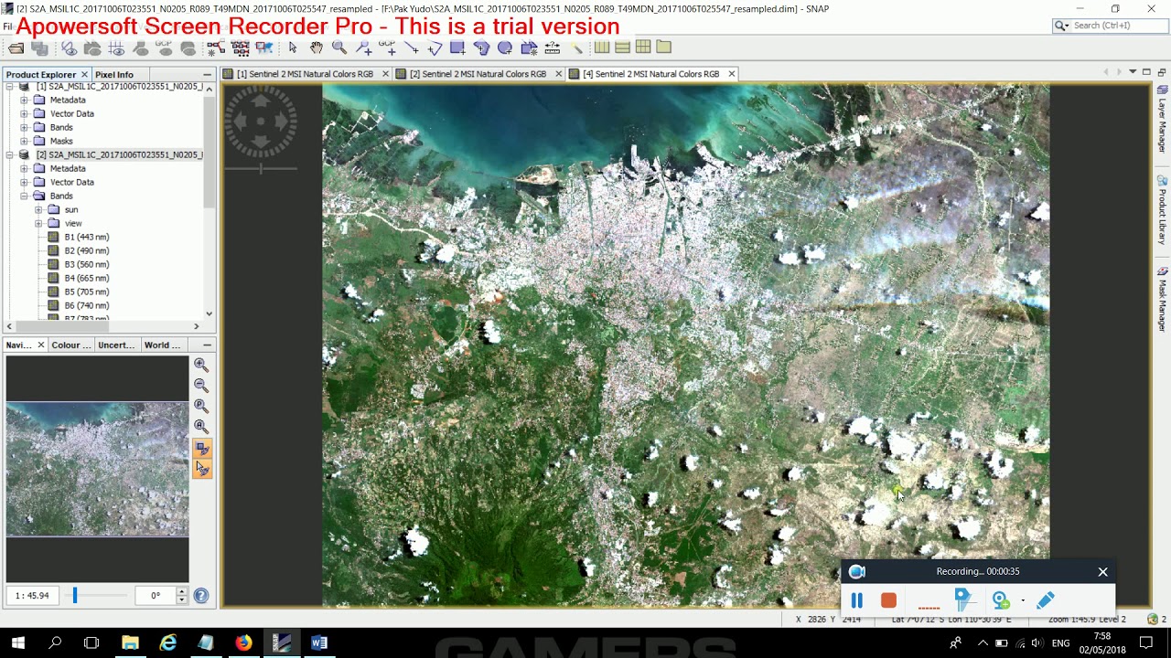Screen dimensions: 1171x658
Task: Click Zoom All in Navigation panel
Action: (x=201, y=427)
